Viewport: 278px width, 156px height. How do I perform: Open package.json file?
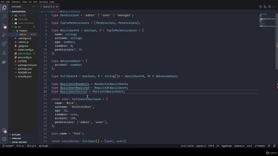pos(25,69)
